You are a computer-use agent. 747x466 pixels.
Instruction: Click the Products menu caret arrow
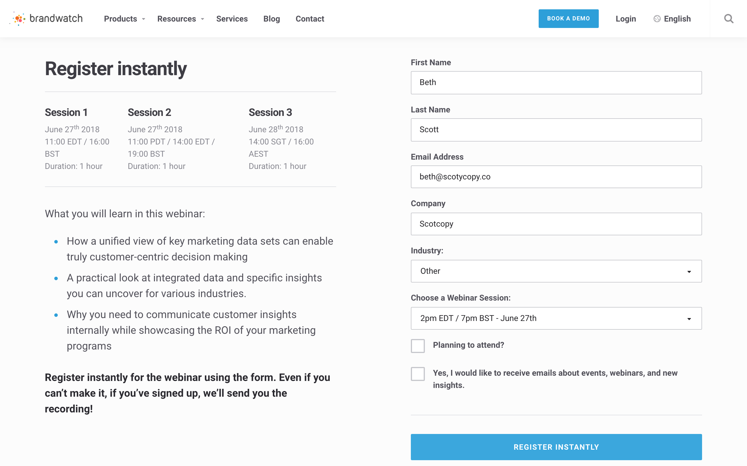click(x=144, y=19)
